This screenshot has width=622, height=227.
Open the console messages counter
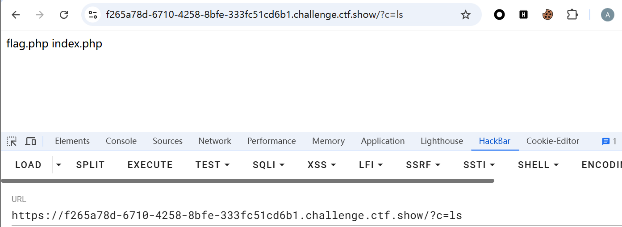tap(609, 141)
